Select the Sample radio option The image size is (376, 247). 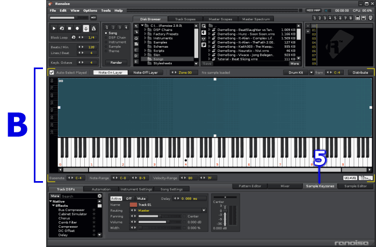[x=106, y=47]
